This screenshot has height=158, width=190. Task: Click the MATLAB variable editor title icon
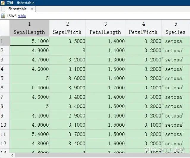click(3, 3)
